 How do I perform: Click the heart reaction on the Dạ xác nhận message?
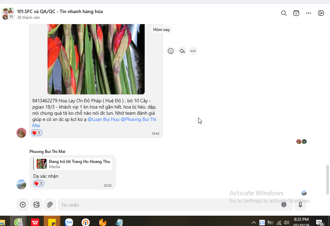click(39, 184)
